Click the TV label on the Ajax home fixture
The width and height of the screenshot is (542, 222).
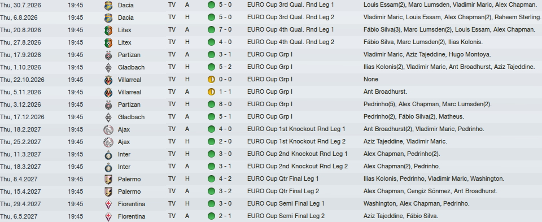[172, 141]
